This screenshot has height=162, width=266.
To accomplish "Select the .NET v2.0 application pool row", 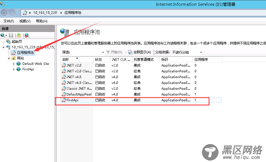I will pyautogui.click(x=141, y=65).
